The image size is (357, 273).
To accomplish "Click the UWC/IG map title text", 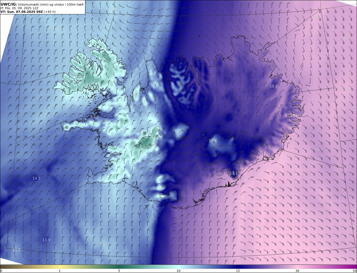I will tap(42, 4).
